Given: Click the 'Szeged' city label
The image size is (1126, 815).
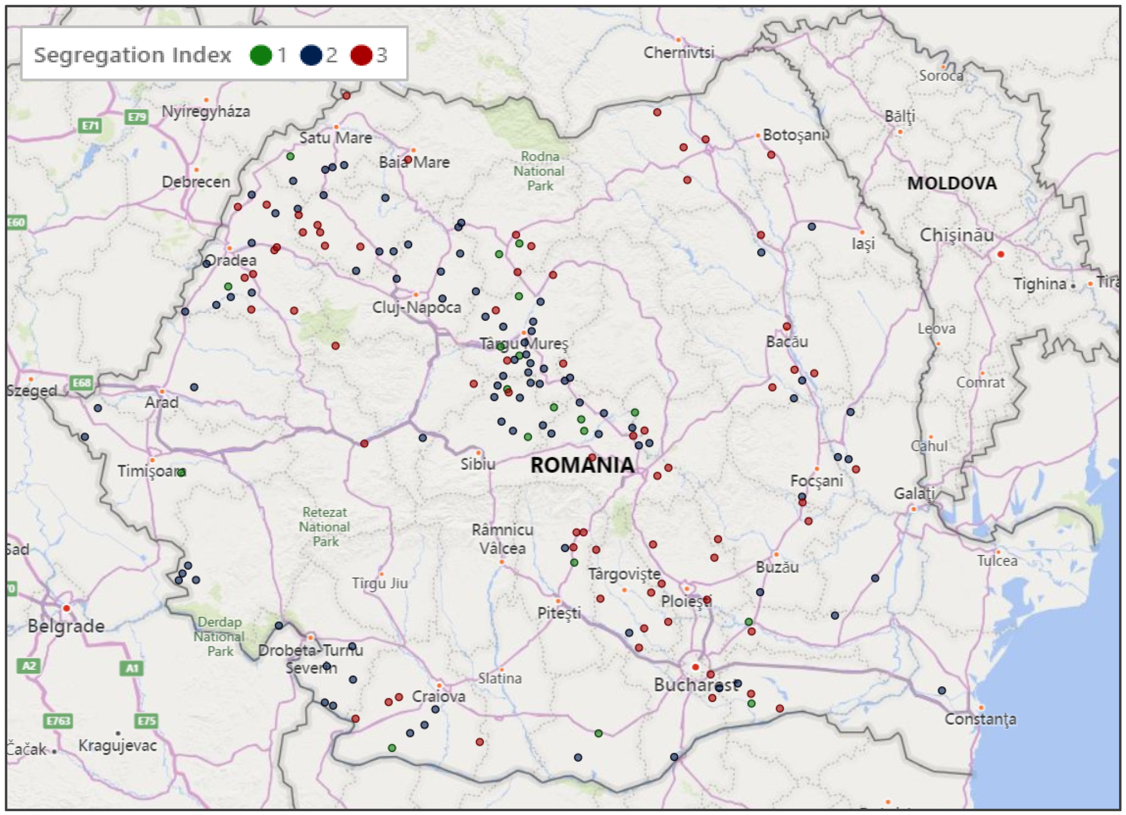Looking at the screenshot, I should (32, 391).
